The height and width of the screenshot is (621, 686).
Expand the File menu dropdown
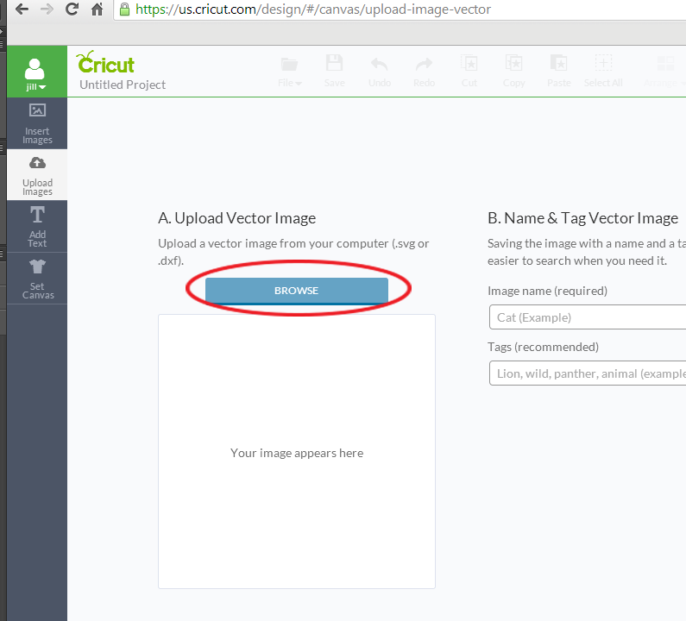click(290, 71)
